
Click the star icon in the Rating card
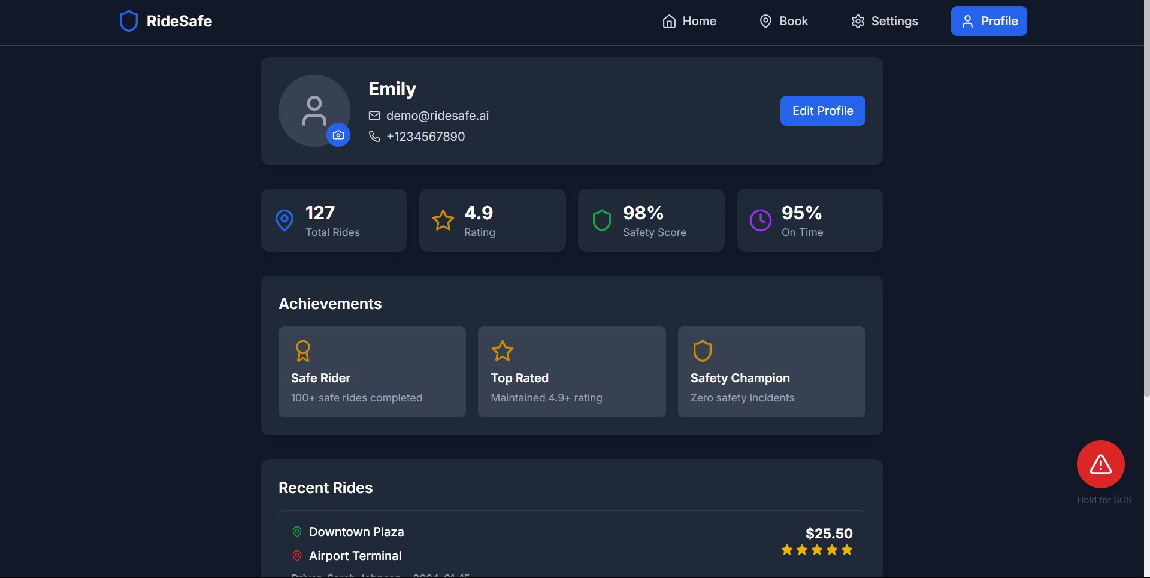click(x=443, y=220)
